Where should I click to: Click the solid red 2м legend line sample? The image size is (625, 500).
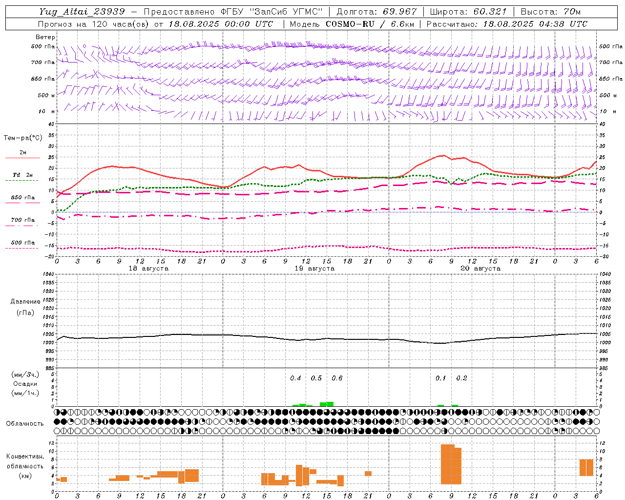point(22,158)
